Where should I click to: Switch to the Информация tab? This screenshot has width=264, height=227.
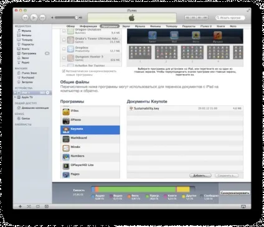point(88,26)
